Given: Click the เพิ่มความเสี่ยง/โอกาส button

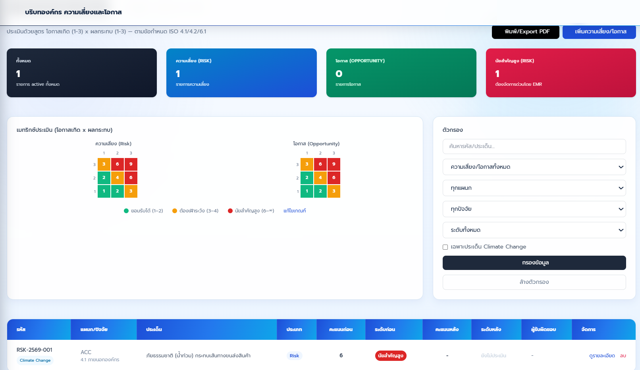Looking at the screenshot, I should [x=599, y=32].
